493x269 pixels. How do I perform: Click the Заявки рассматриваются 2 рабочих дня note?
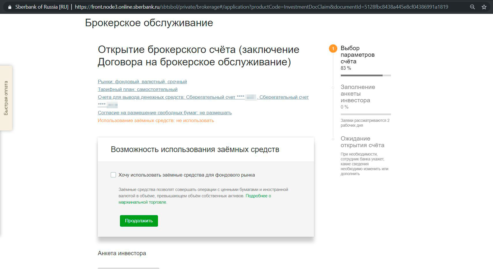[365, 123]
